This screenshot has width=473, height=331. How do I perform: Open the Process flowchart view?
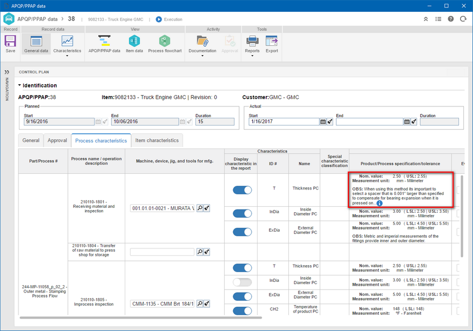[x=165, y=44]
